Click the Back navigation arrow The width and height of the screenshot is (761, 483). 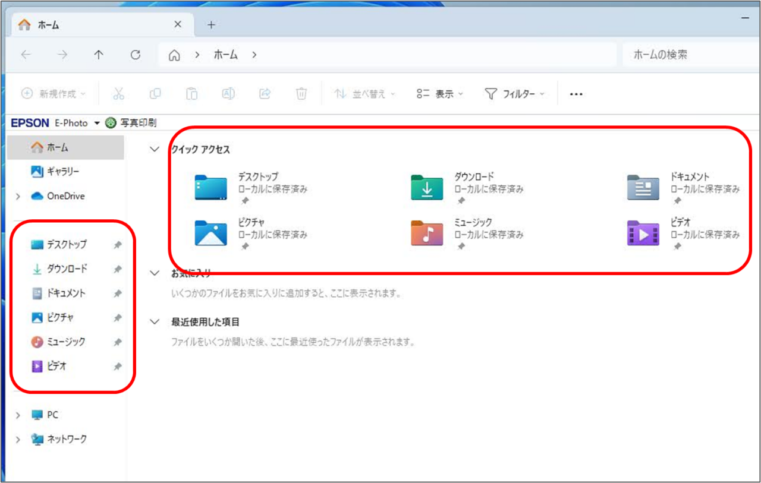26,55
